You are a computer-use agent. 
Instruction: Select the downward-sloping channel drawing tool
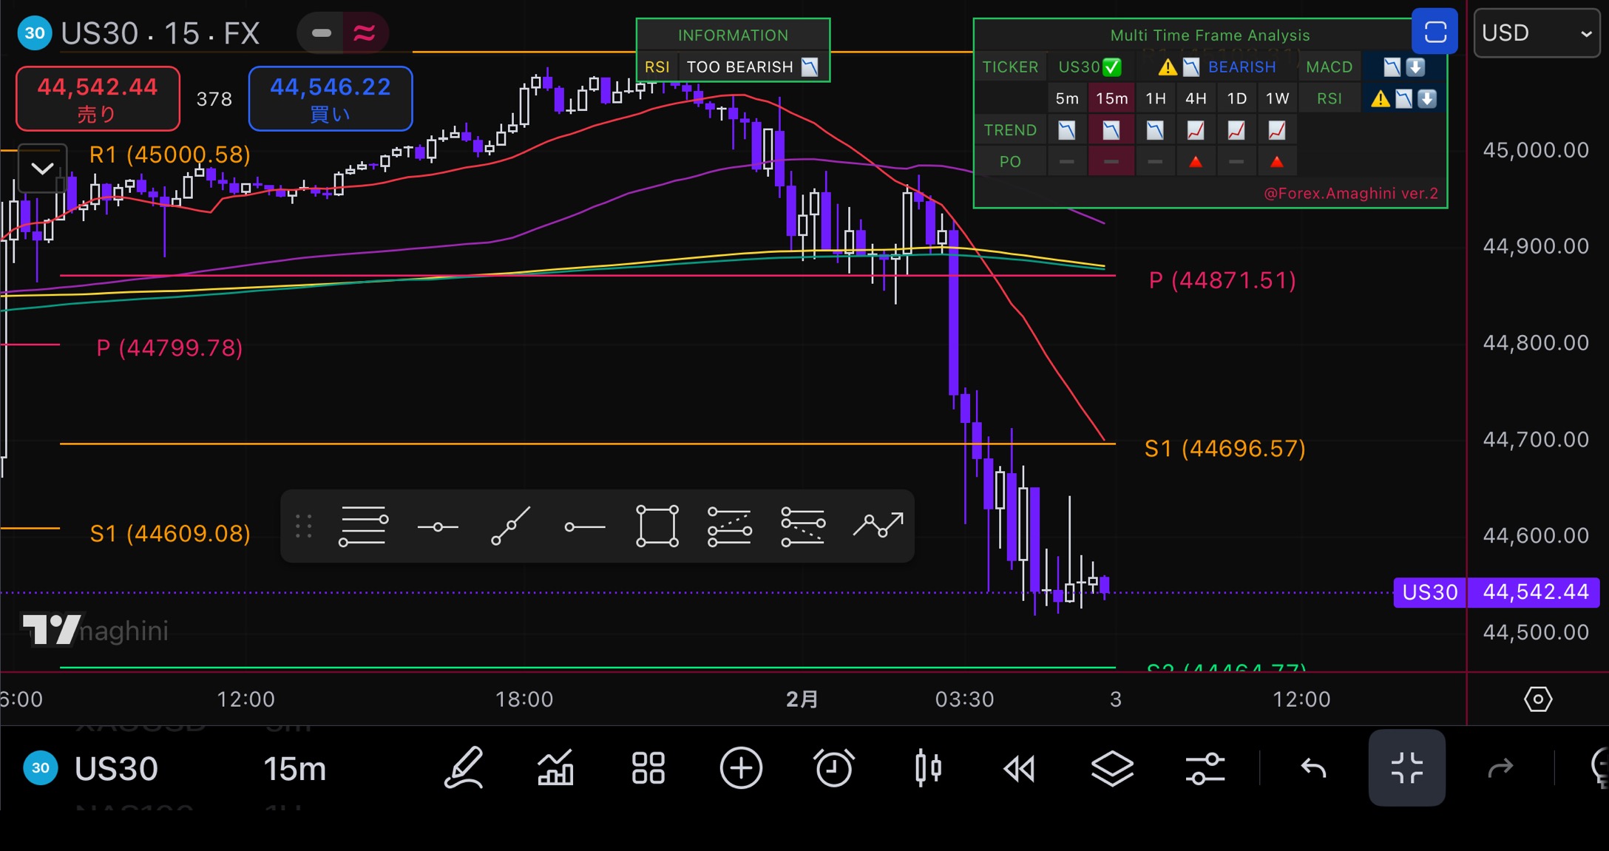(x=803, y=526)
